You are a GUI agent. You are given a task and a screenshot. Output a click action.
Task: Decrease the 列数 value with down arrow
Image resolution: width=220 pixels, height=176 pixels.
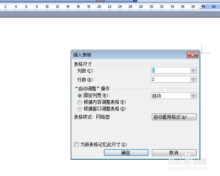[x=193, y=72]
